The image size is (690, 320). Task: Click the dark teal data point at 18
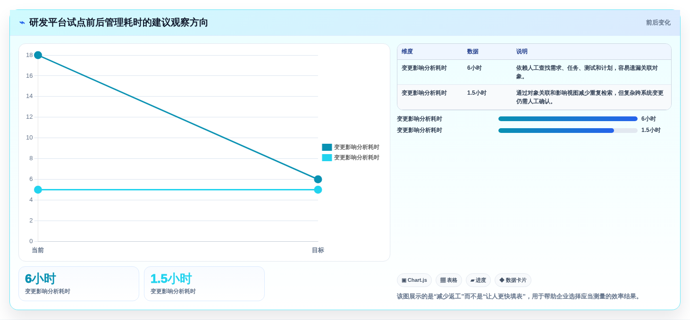(38, 55)
